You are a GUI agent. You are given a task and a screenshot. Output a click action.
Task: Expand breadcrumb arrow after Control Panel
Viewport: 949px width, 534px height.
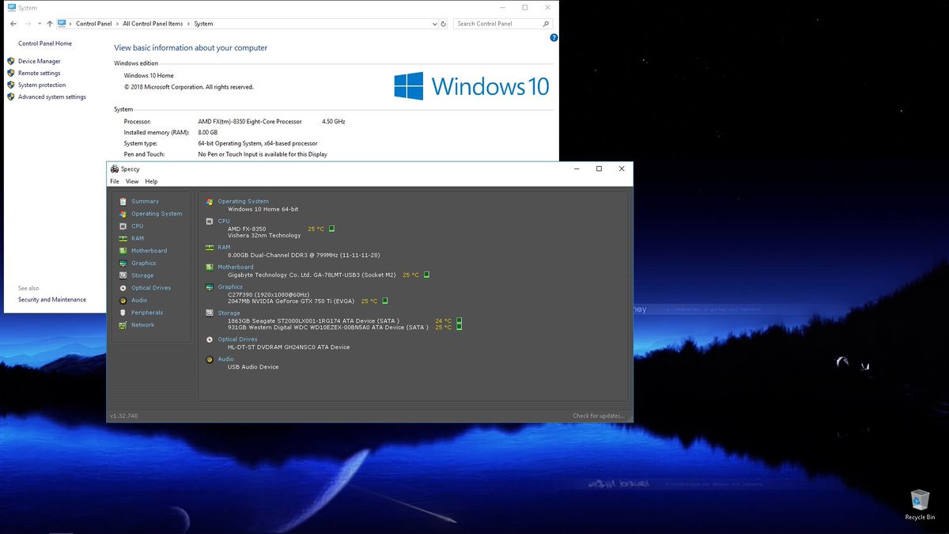tap(117, 24)
